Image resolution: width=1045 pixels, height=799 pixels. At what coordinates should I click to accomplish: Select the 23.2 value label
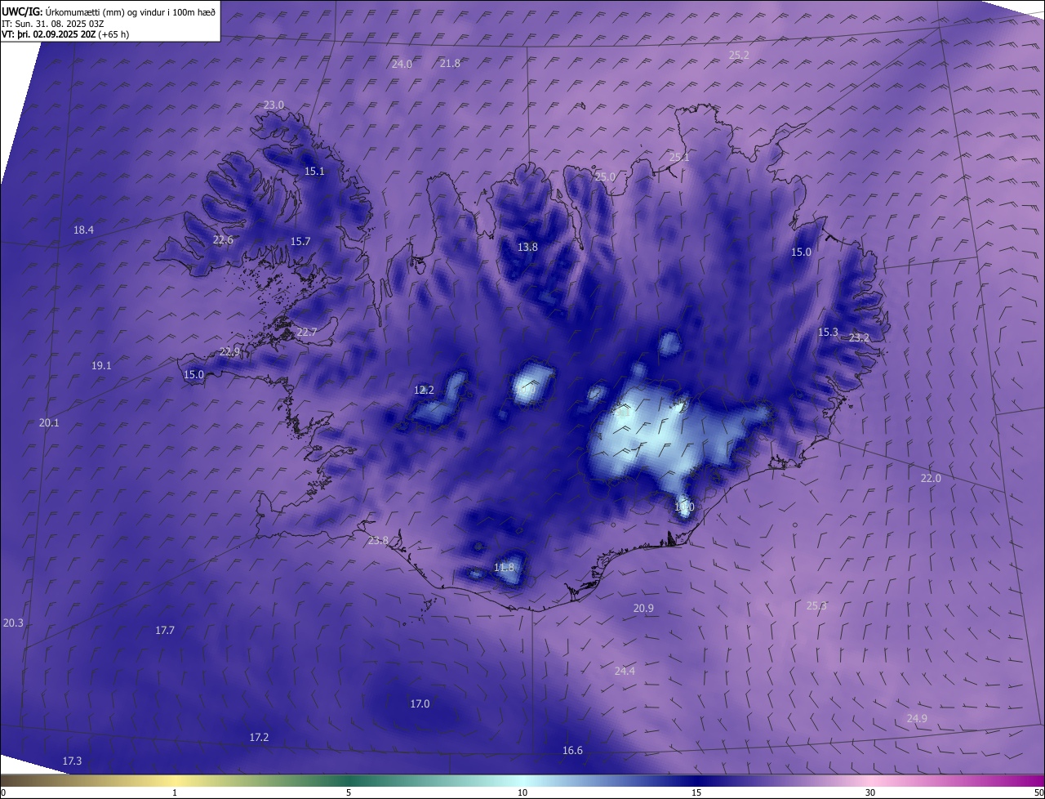pyautogui.click(x=859, y=337)
